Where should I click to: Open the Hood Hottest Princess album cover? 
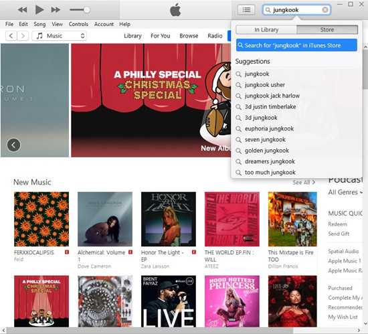pyautogui.click(x=232, y=301)
